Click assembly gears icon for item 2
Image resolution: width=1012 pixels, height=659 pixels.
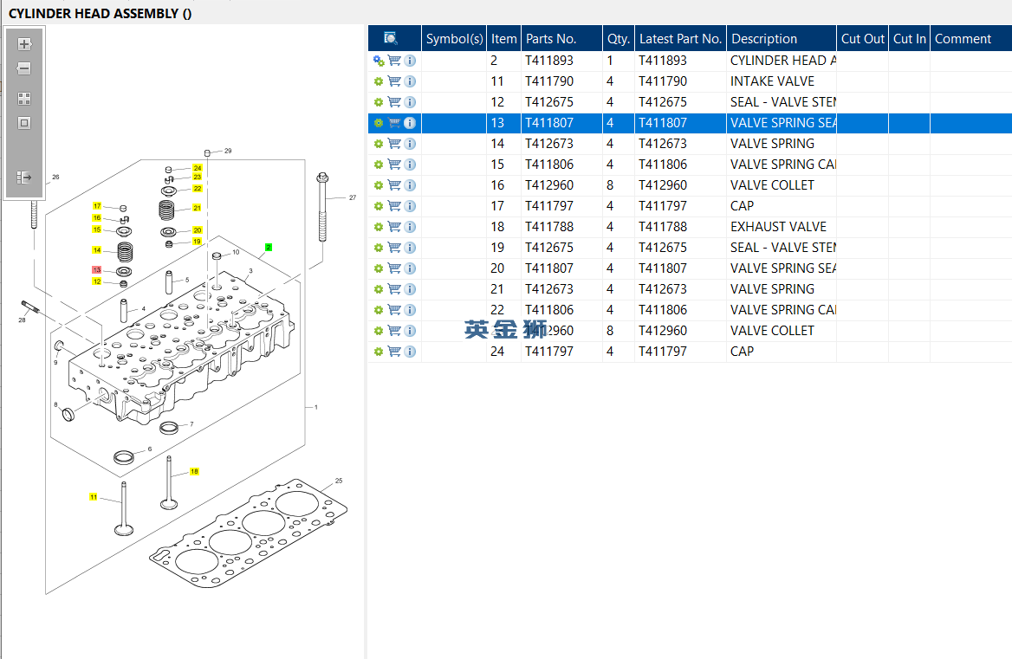(379, 61)
